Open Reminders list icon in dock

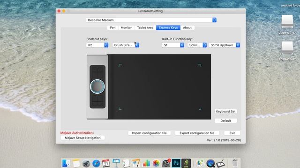(126, 163)
